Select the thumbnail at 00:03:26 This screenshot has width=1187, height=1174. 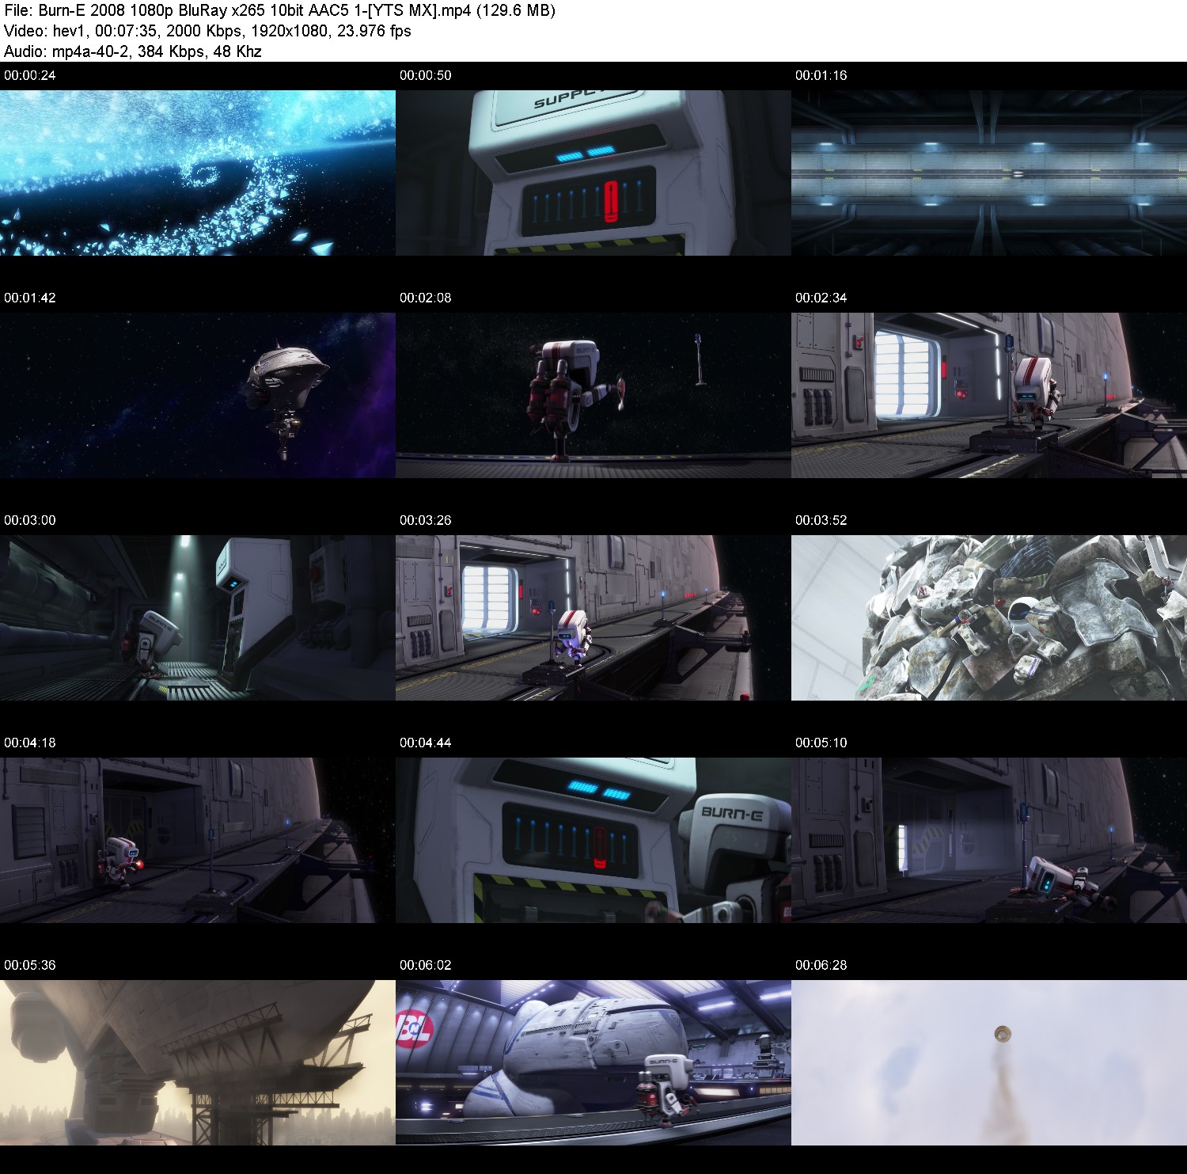pyautogui.click(x=593, y=617)
